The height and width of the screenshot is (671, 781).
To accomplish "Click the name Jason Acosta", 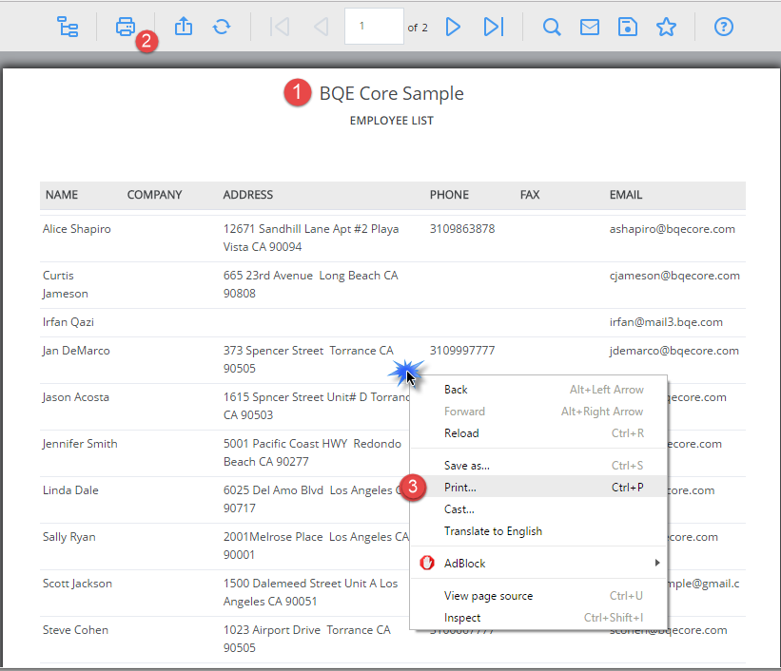I will pos(76,397).
